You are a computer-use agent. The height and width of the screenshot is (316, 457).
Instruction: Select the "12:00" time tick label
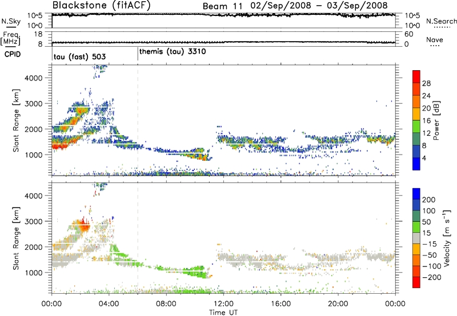pyautogui.click(x=223, y=304)
